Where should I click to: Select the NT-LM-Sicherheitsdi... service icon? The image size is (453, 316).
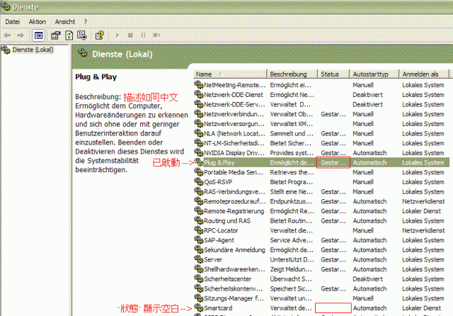point(199,143)
